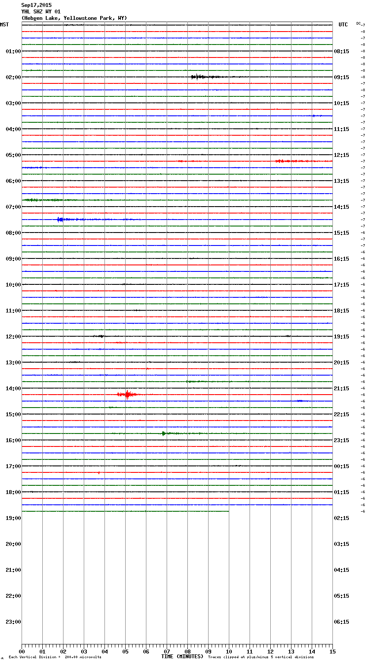Select the 14:15 UTC time label
The height and width of the screenshot is (663, 367).
tap(342, 207)
